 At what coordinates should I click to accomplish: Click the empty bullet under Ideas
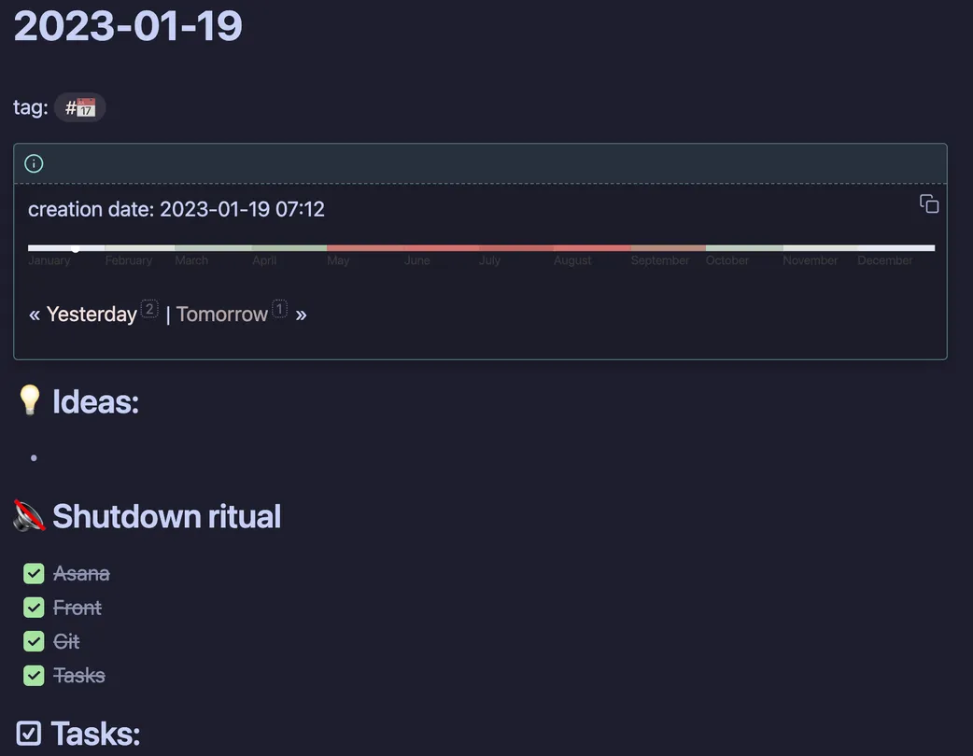point(35,458)
